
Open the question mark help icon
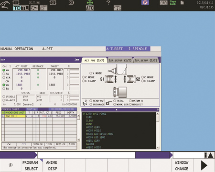coord(108,2)
